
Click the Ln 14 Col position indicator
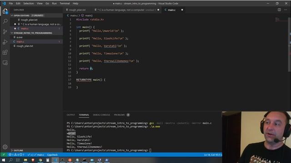(x=213, y=155)
